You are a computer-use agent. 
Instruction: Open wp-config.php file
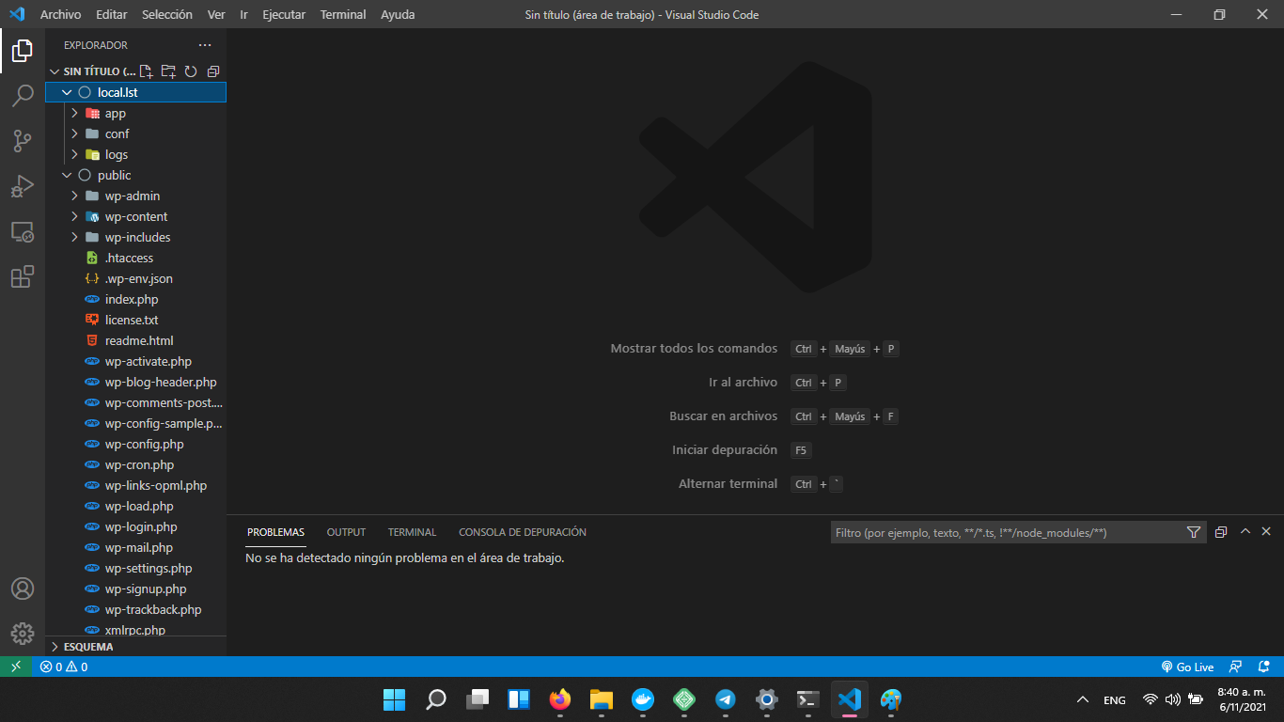coord(135,444)
